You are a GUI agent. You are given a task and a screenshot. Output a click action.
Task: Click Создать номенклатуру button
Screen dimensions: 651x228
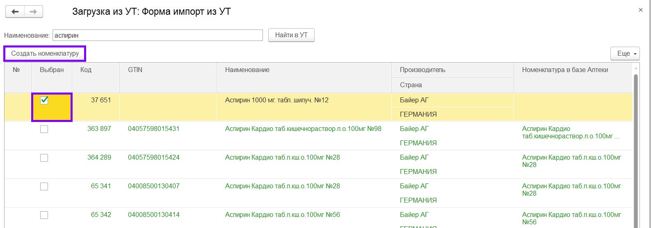45,54
